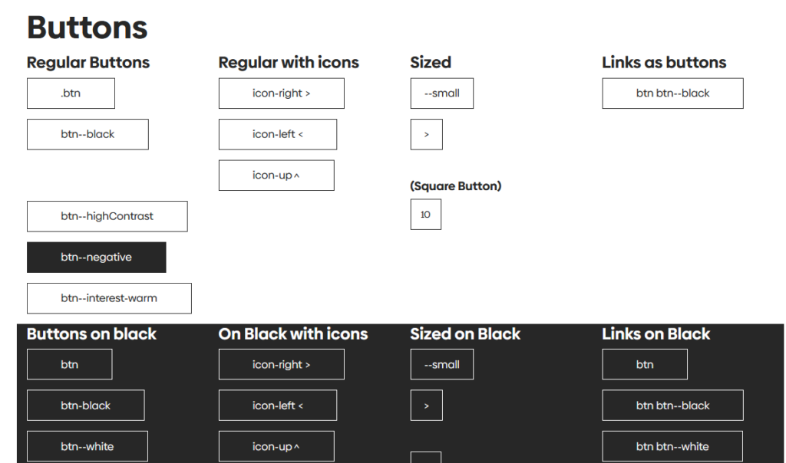Click the chevron-only button in the black section

(426, 406)
